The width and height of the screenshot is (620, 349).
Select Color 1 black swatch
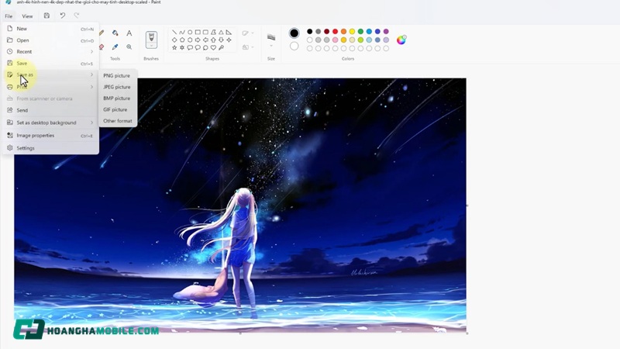pyautogui.click(x=294, y=33)
